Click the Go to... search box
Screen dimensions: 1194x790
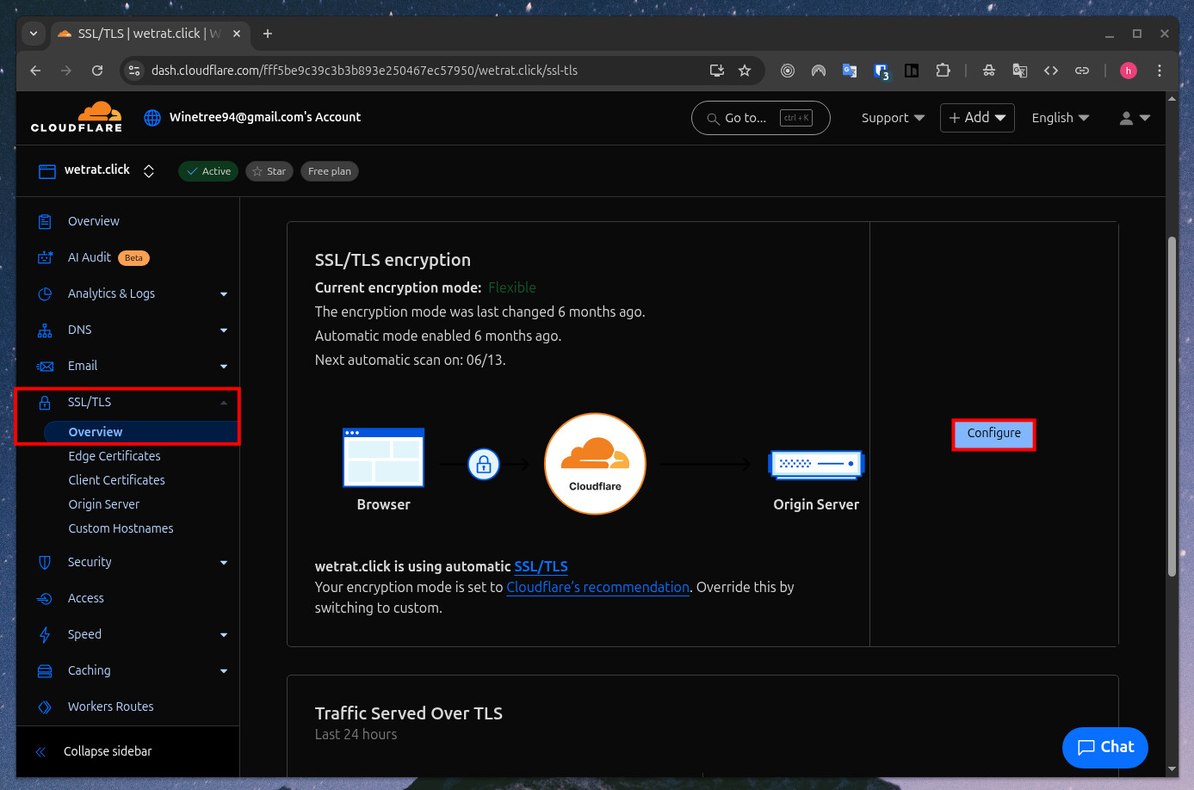(761, 118)
